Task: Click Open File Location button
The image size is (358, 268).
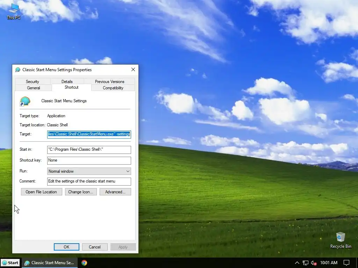Action: [x=41, y=192]
